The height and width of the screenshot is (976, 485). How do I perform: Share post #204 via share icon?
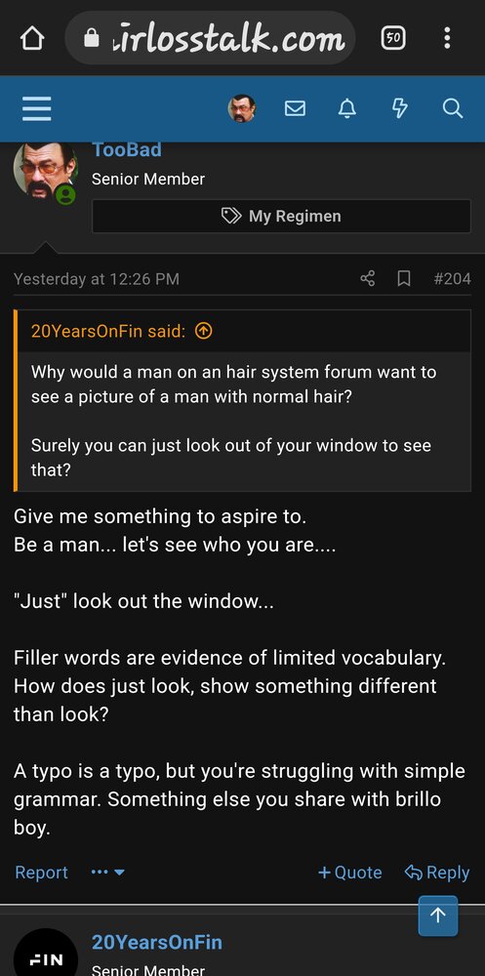coord(368,278)
